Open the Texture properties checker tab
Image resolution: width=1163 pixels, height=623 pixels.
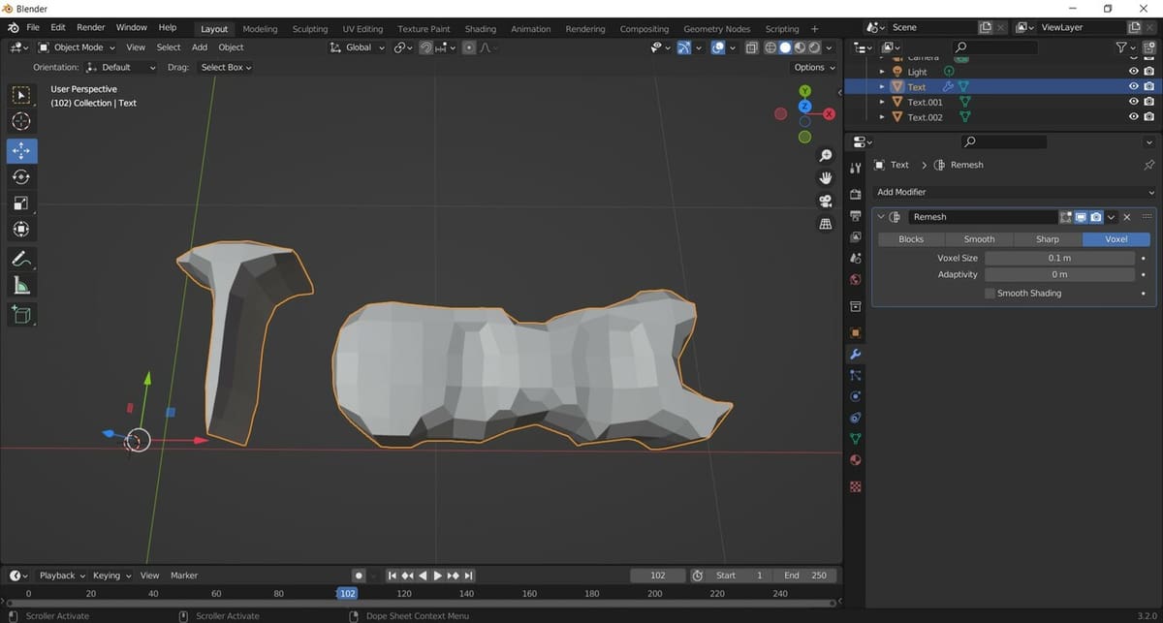point(855,486)
